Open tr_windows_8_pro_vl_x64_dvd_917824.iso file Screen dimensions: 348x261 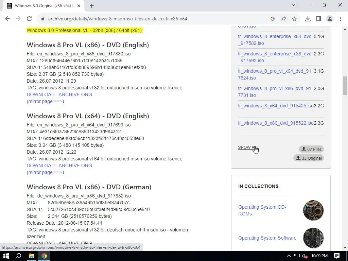coord(275,74)
